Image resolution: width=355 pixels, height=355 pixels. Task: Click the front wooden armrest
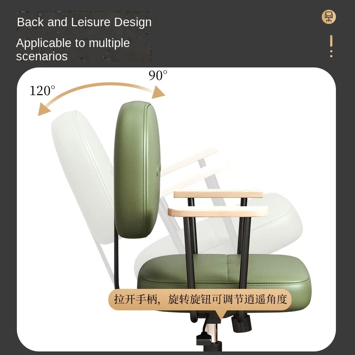(x=218, y=211)
